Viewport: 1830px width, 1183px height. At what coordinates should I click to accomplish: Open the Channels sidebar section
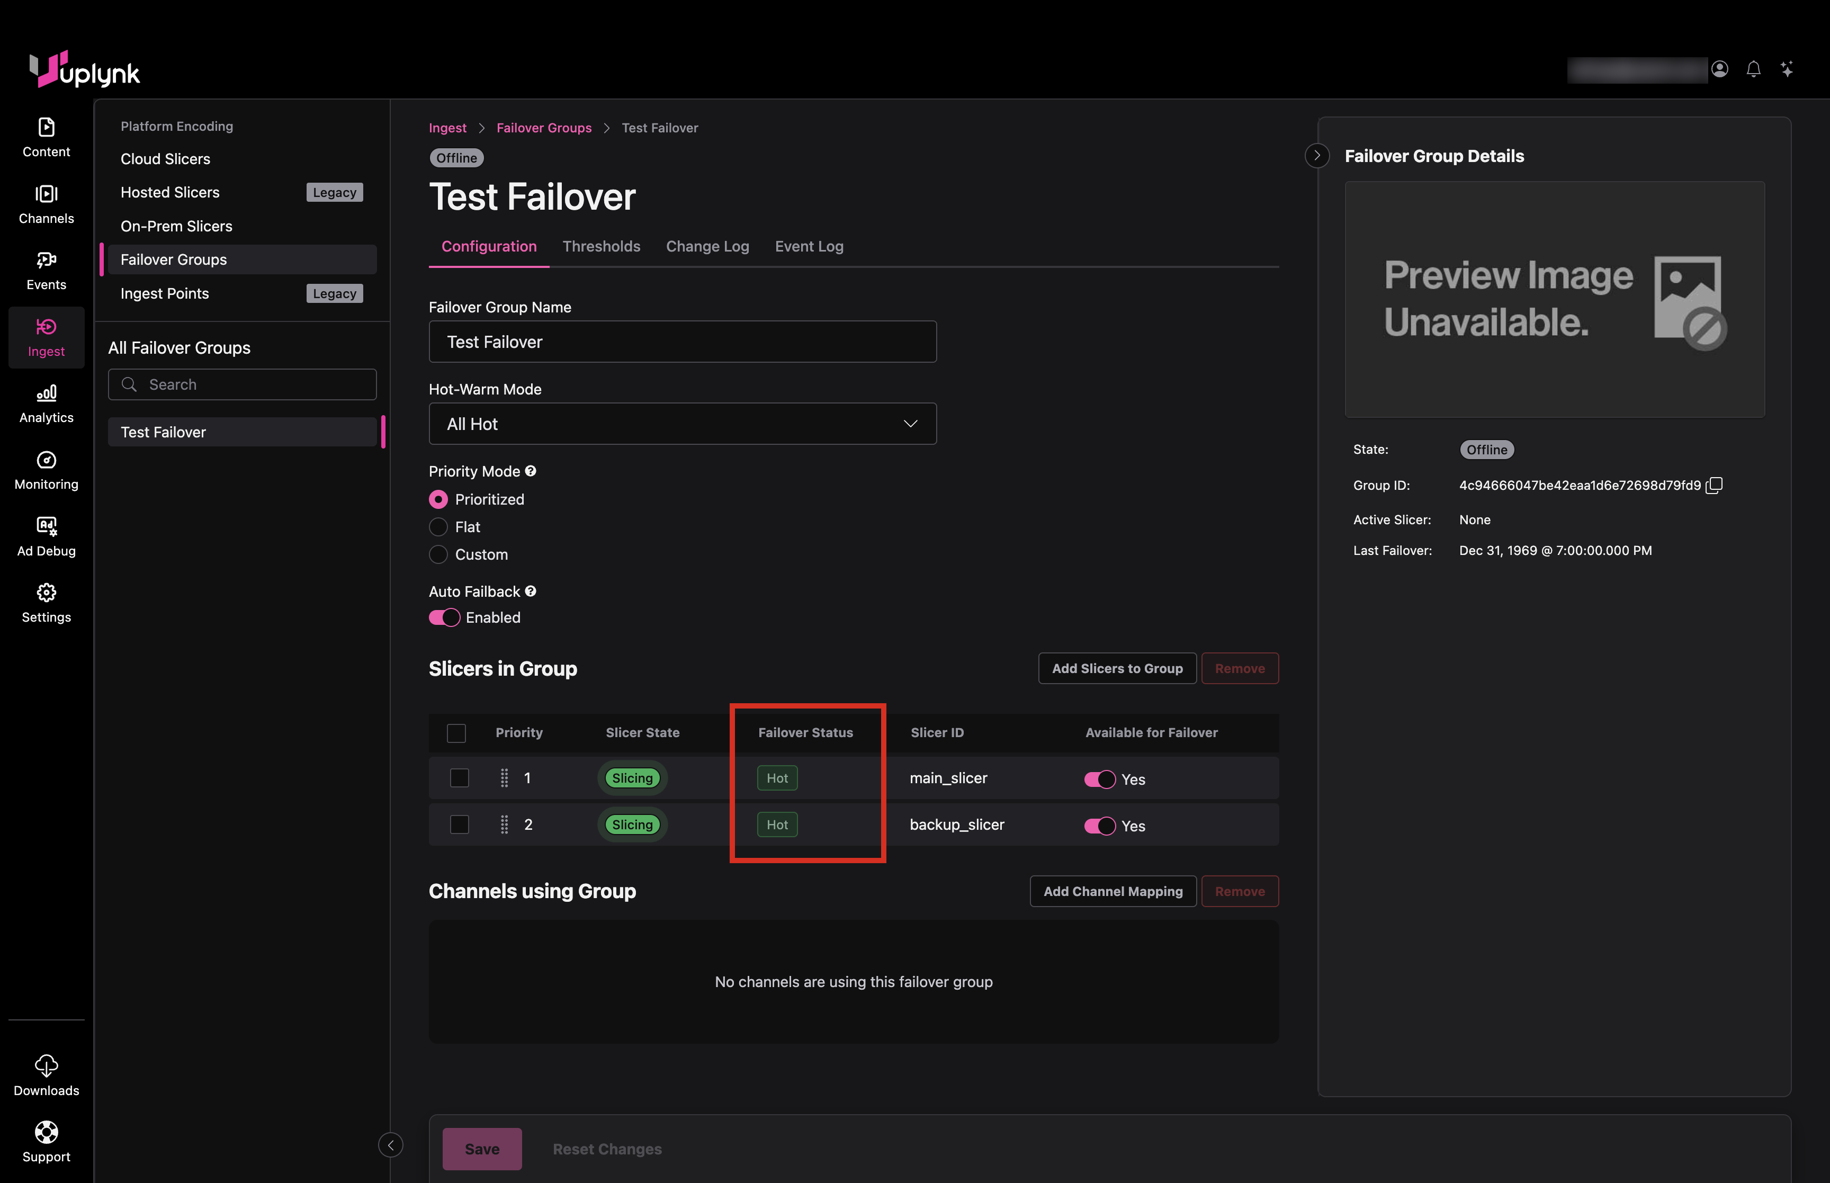coord(46,203)
